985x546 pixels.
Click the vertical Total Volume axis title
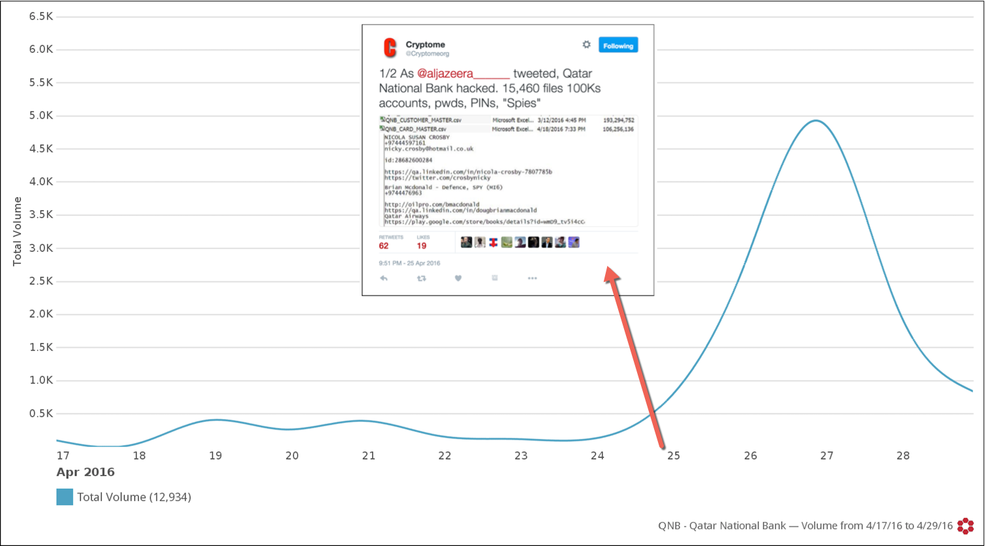(x=18, y=231)
